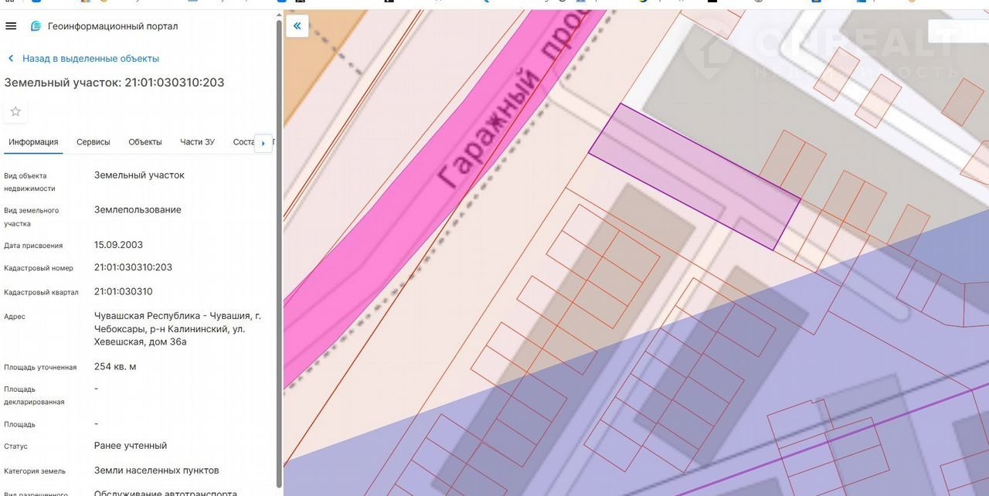This screenshot has width=989, height=496.
Task: Click cadastral number value 21:01:030310:203
Action: pyautogui.click(x=133, y=267)
